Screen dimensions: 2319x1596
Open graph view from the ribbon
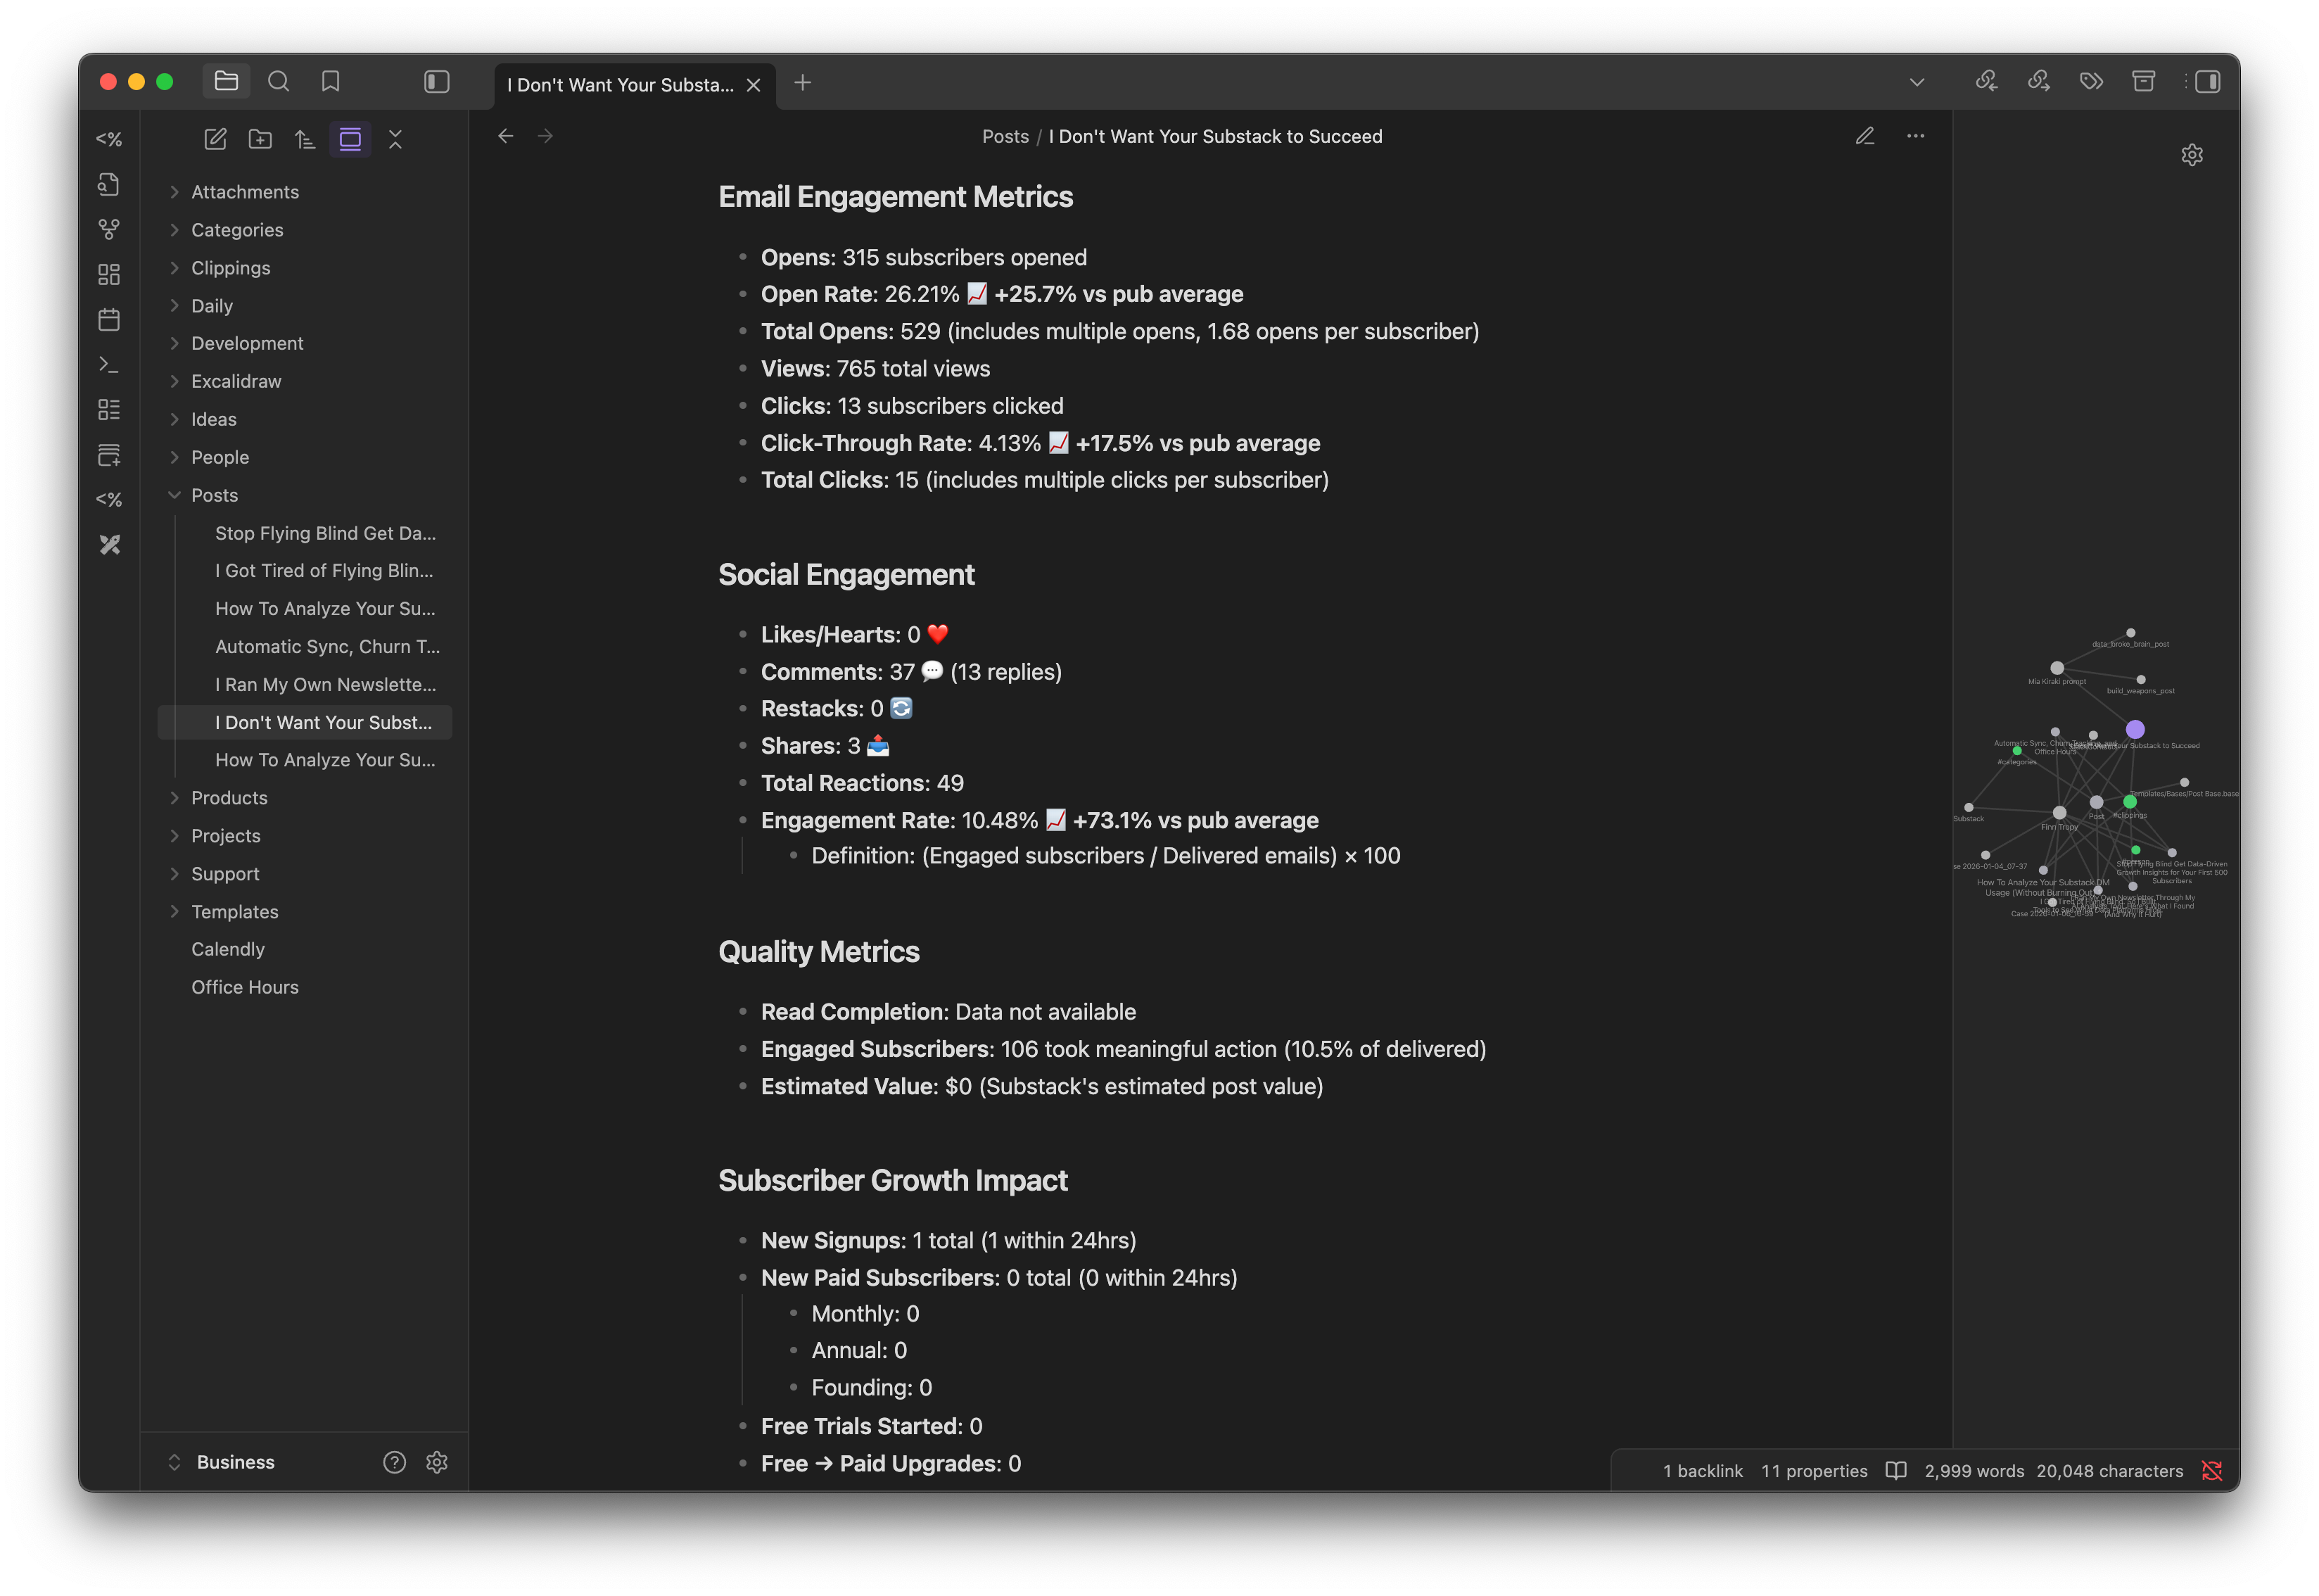point(109,229)
